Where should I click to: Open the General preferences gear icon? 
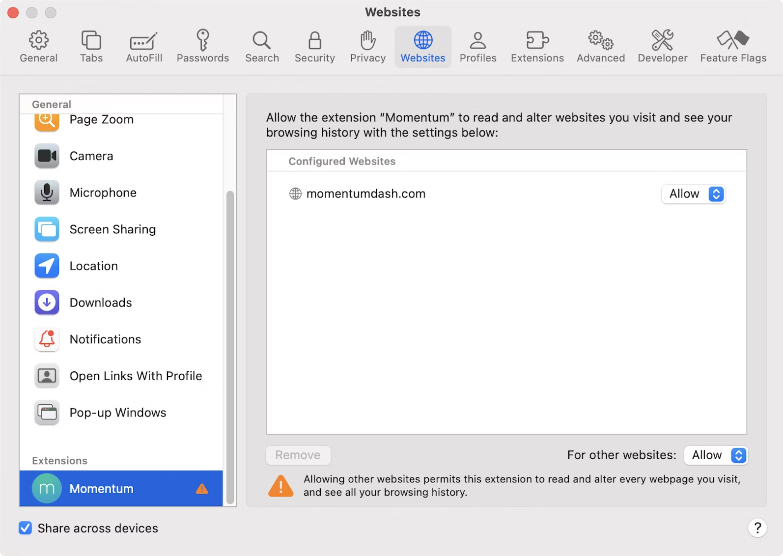38,40
